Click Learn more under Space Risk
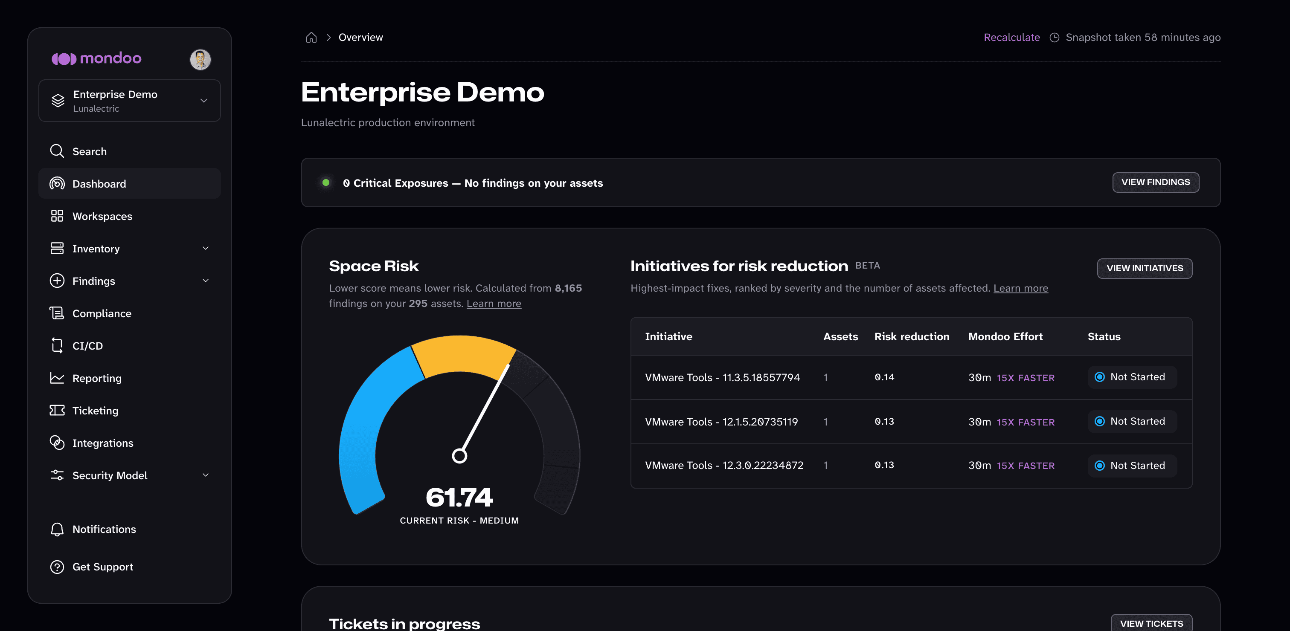 point(494,304)
